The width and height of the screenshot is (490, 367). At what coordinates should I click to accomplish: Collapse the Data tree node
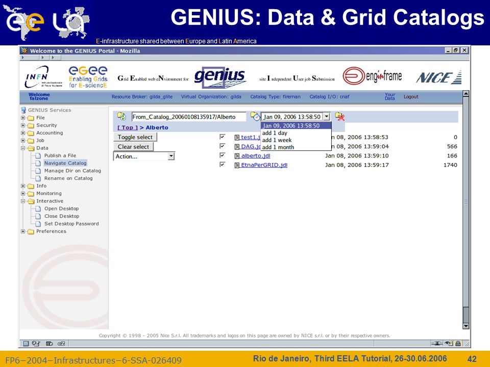[23, 148]
